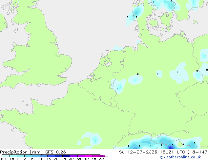Click the '40' legend scale label
This screenshot has width=208, height=160.
[x=86, y=159]
